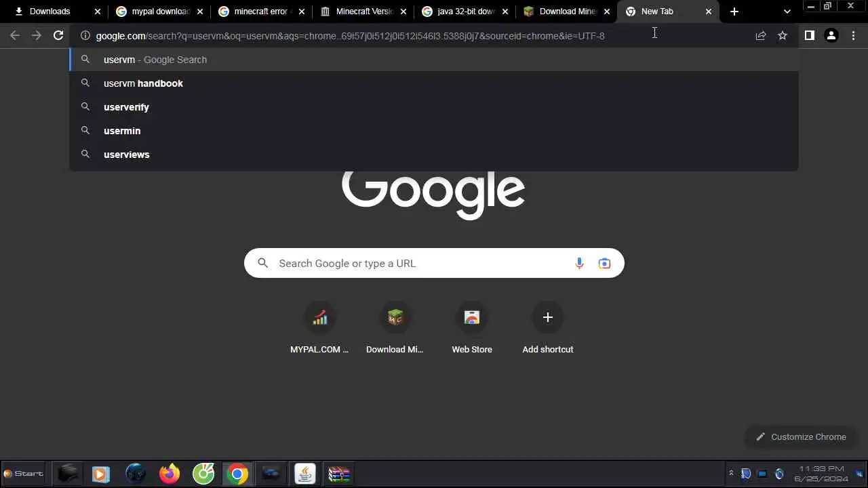This screenshot has width=868, height=488.
Task: Open the volume tray icon
Action: [x=778, y=474]
